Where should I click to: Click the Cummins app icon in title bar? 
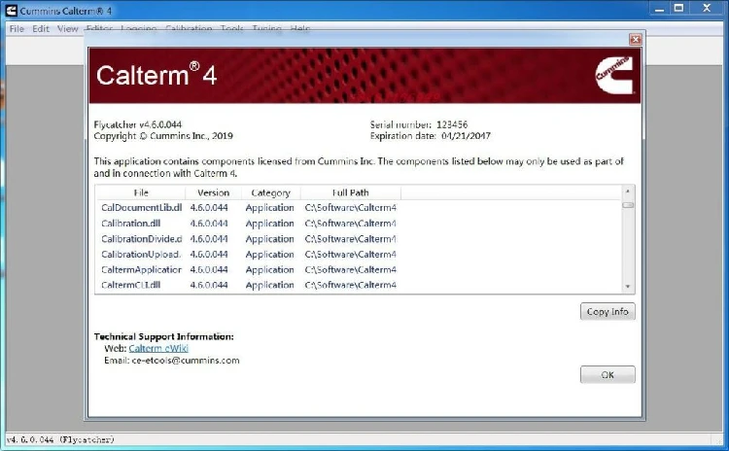11,11
